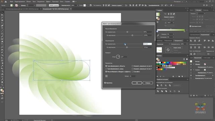This screenshot has width=215, height=121.
Task: Toggle the Preview checkbox in the dialog
Action: click(x=105, y=83)
